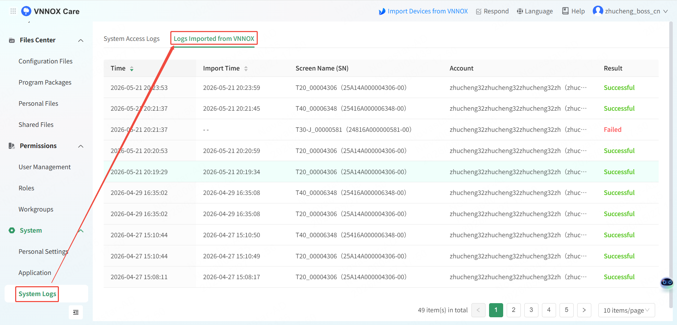Image resolution: width=677 pixels, height=325 pixels.
Task: Select the Logs Imported from VNNOX tab
Action: (214, 39)
